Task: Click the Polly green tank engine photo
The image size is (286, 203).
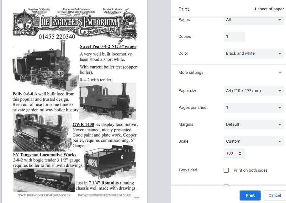Action: tap(108, 101)
